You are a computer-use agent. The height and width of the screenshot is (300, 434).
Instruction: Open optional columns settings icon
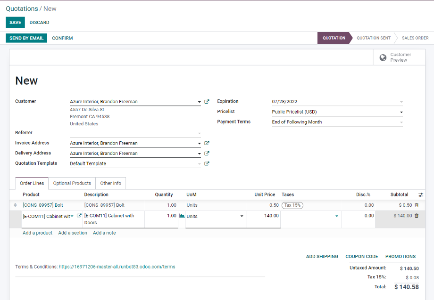(x=421, y=195)
